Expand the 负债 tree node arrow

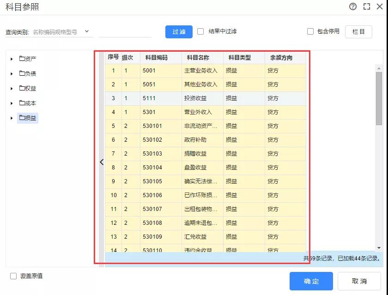point(12,74)
